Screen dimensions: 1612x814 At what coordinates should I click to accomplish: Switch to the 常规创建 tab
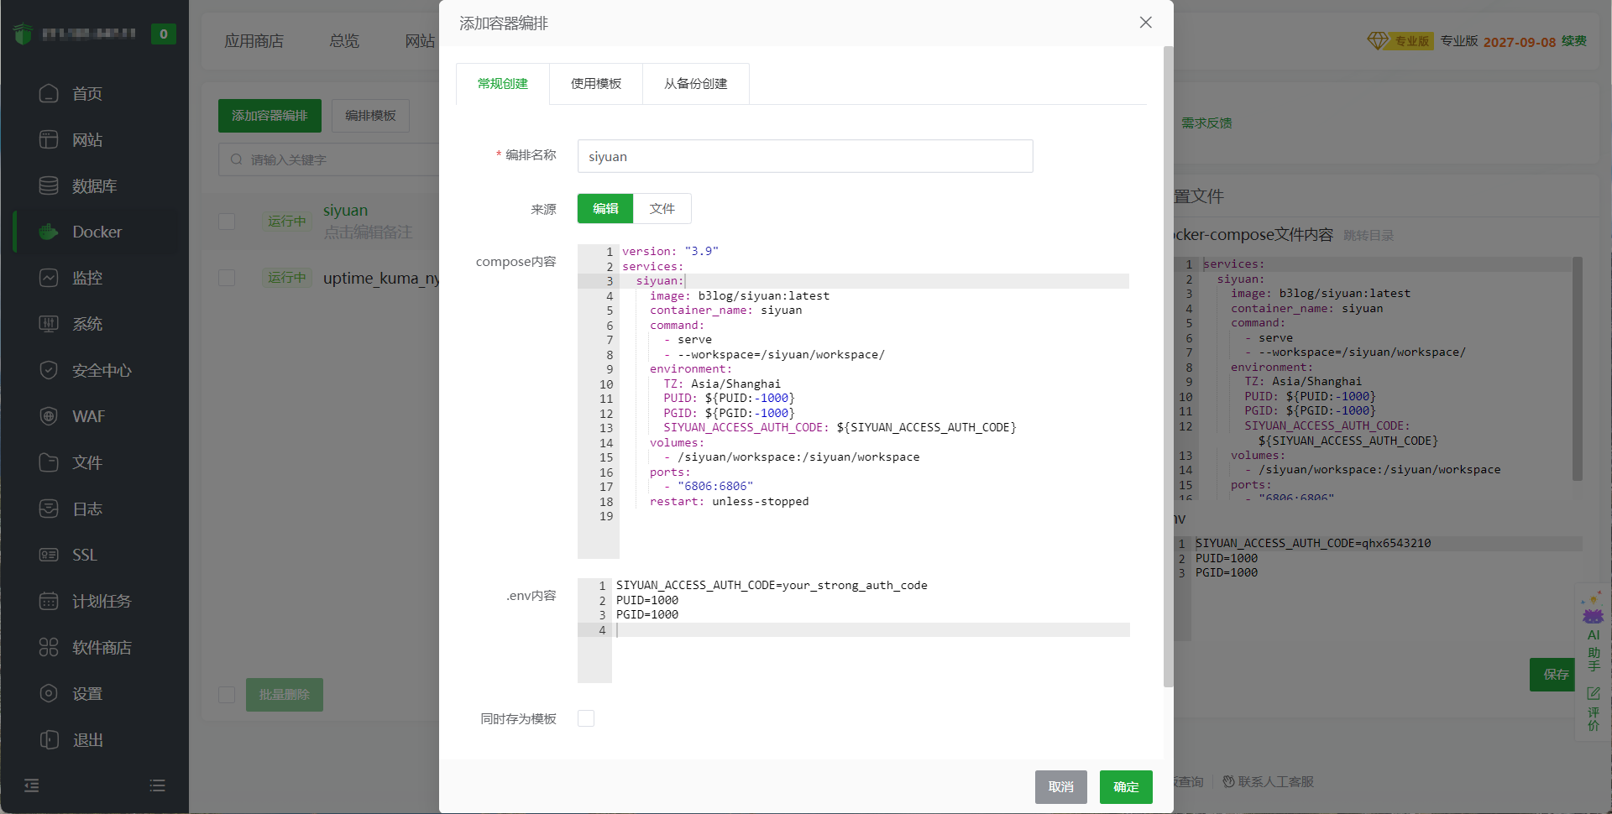503,84
